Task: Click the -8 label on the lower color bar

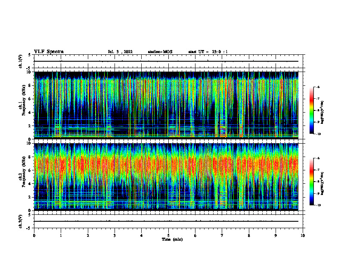Action: point(318,182)
